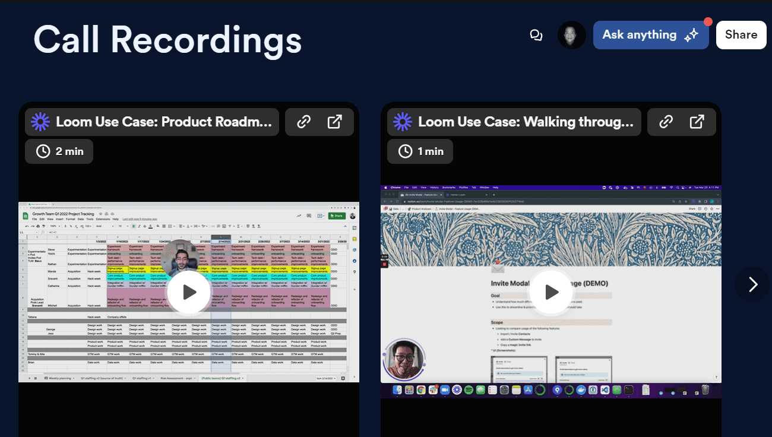
Task: Open the Loom Use Case: Product Roadmap title
Action: point(163,122)
